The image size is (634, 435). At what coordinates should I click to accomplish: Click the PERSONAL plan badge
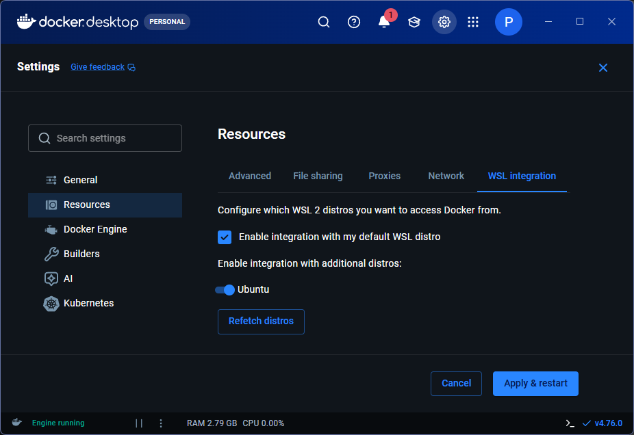click(167, 22)
